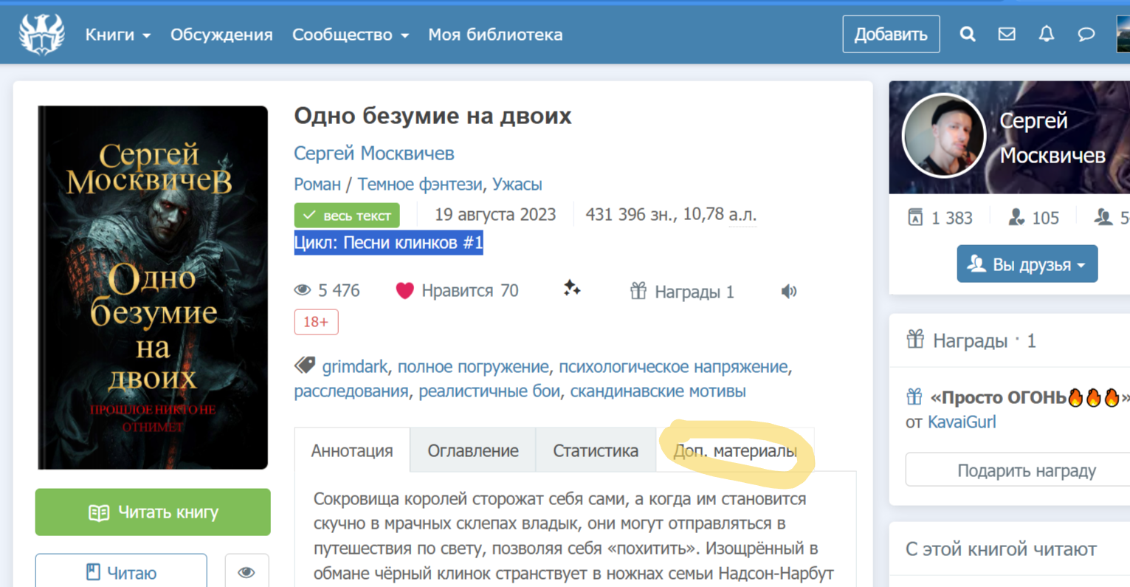Click the gift icon beside Награды 1
Screen dimensions: 1130x587
click(x=638, y=291)
